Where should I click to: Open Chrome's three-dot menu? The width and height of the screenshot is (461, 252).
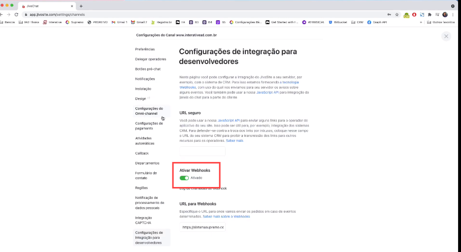(453, 15)
